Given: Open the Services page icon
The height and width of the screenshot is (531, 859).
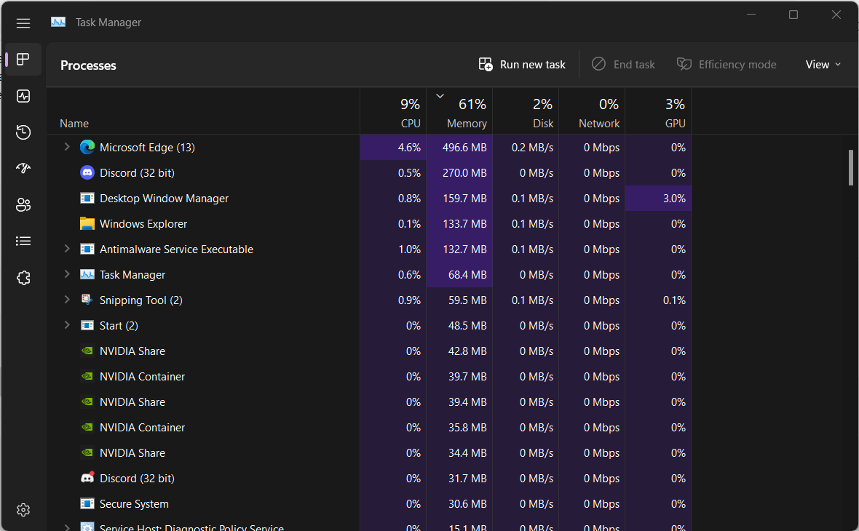Looking at the screenshot, I should (x=23, y=278).
